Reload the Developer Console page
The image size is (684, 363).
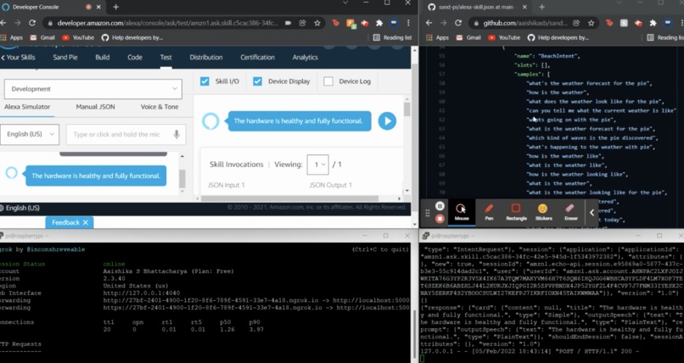pyautogui.click(x=32, y=23)
